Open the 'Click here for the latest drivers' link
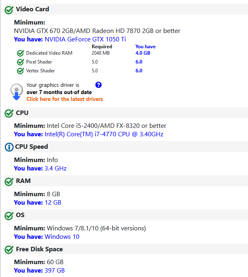The width and height of the screenshot is (248, 277). (65, 99)
